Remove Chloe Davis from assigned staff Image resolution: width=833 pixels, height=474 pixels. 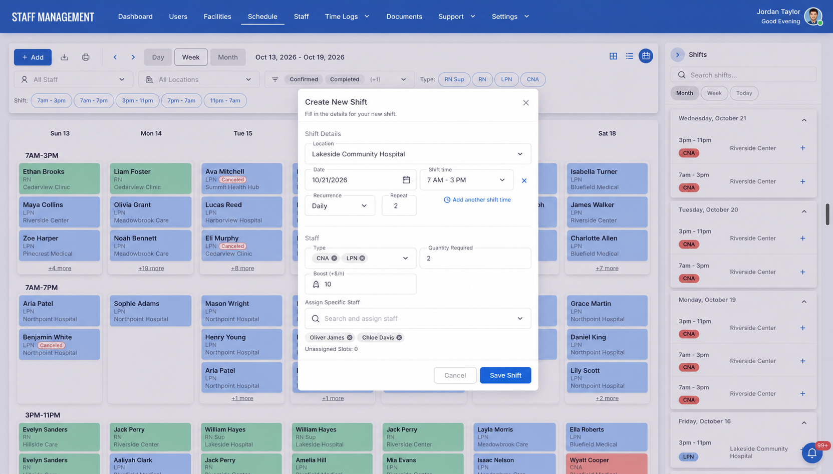(399, 337)
